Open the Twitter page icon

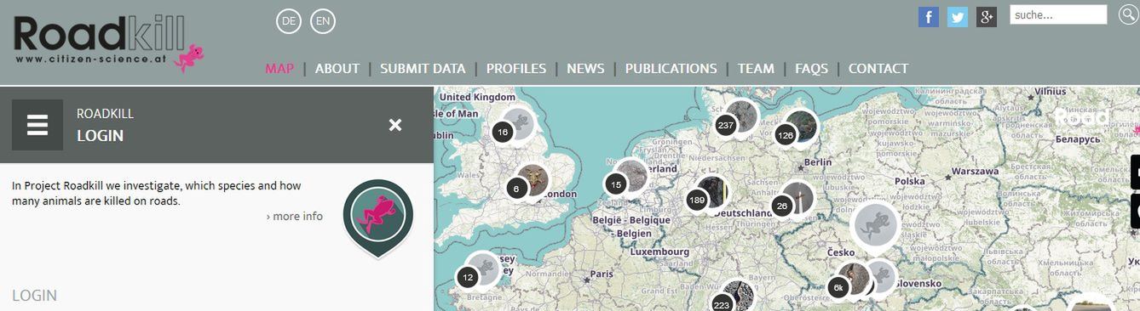pos(958,16)
